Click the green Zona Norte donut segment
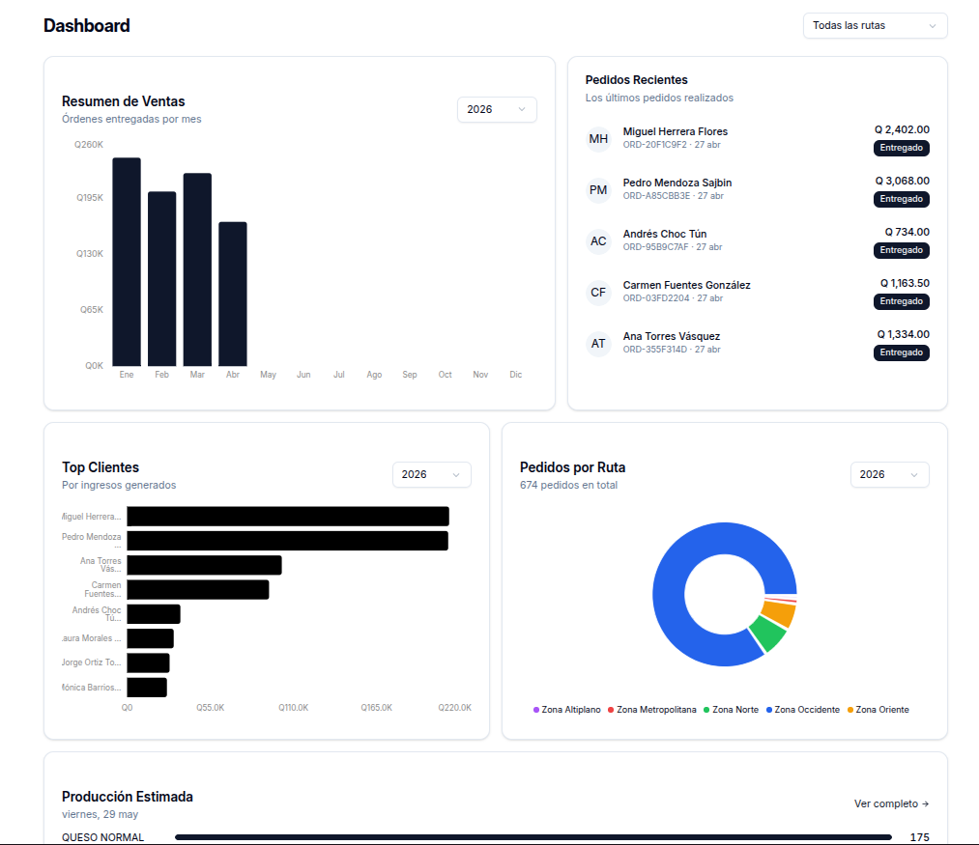Screen dimensions: 979x845 [x=769, y=634]
